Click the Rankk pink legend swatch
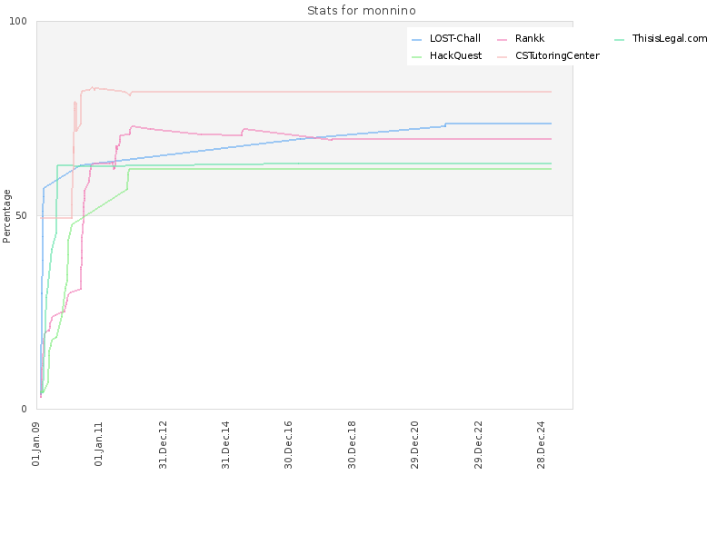The height and width of the screenshot is (545, 727). point(502,40)
